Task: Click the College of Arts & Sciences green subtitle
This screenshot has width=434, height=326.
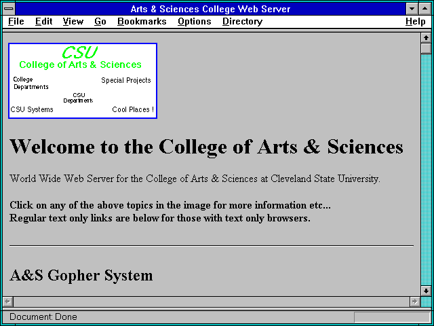Action: 80,65
